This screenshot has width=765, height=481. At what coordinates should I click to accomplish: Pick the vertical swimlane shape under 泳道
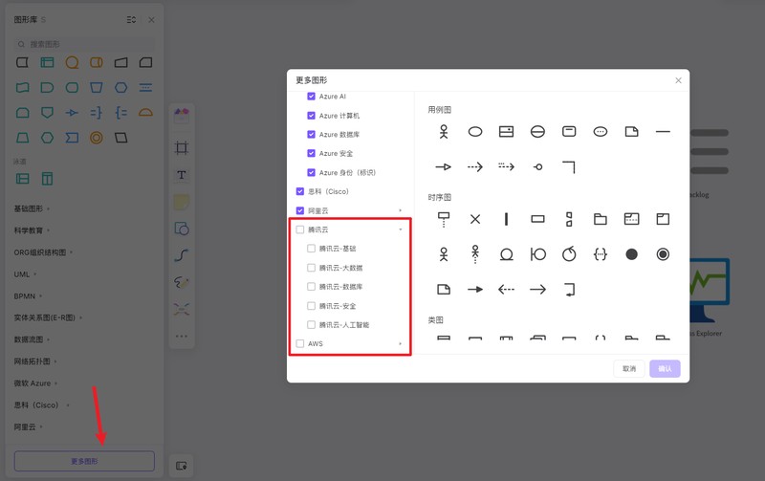coord(47,179)
